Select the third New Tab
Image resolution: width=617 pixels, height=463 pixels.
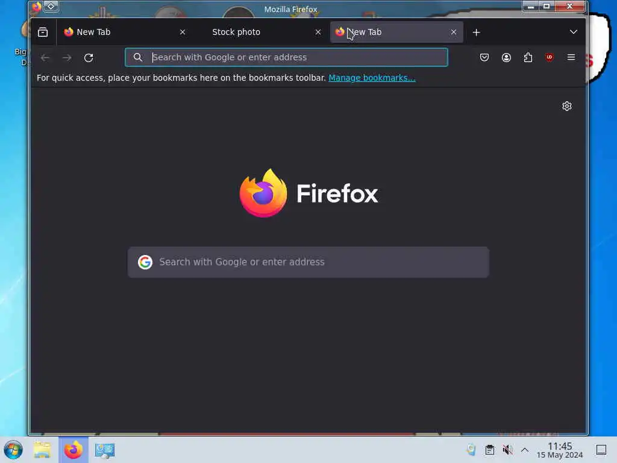396,33
